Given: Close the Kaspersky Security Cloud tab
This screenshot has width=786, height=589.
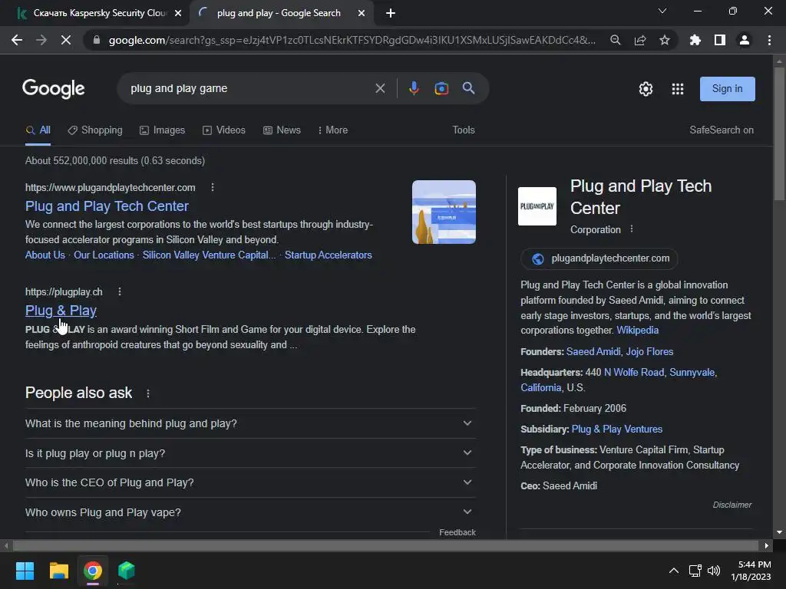Looking at the screenshot, I should 178,13.
